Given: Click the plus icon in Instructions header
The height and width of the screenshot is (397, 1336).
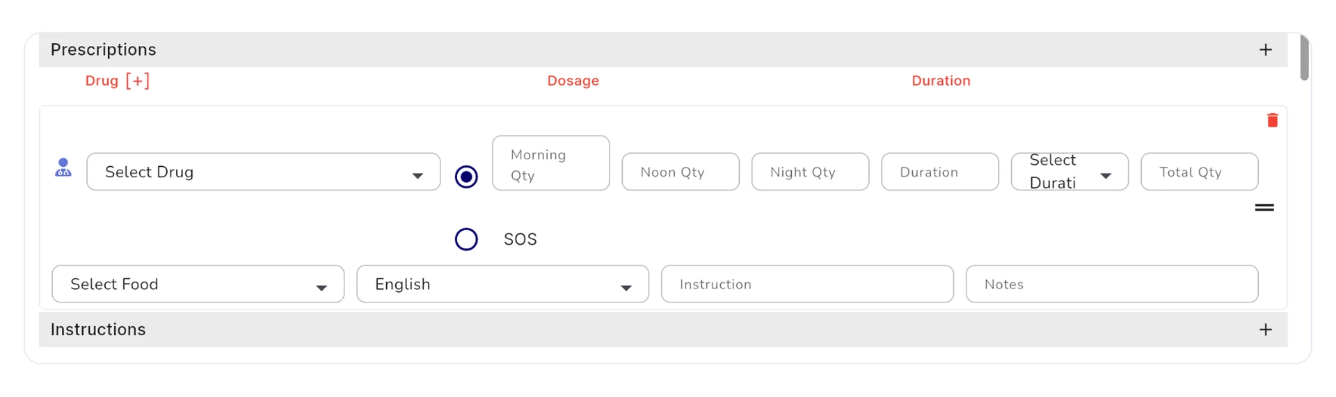Looking at the screenshot, I should point(1266,330).
